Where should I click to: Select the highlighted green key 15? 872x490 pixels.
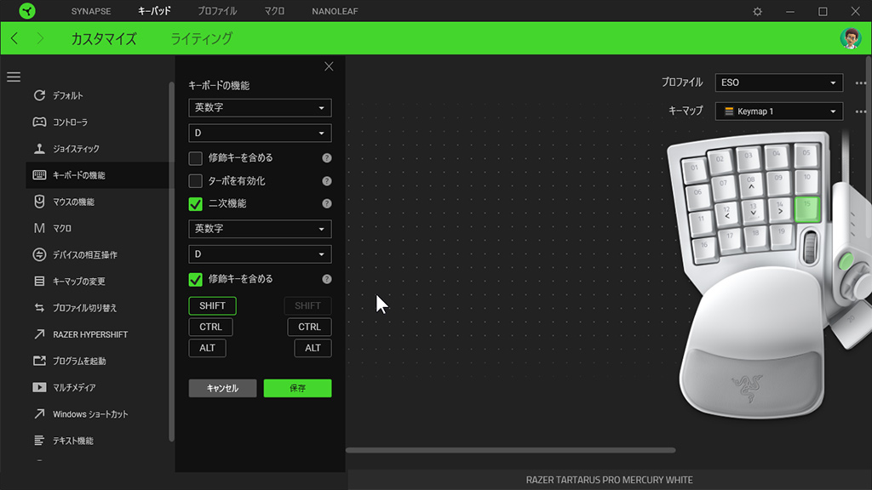click(807, 209)
